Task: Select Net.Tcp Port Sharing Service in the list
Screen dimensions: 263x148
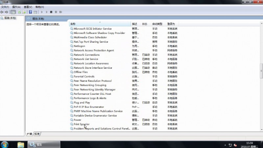Action: tap(91, 42)
